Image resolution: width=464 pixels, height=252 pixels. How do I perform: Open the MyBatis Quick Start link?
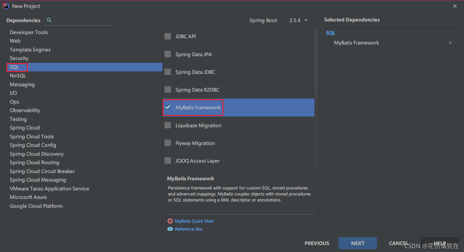[x=194, y=221]
